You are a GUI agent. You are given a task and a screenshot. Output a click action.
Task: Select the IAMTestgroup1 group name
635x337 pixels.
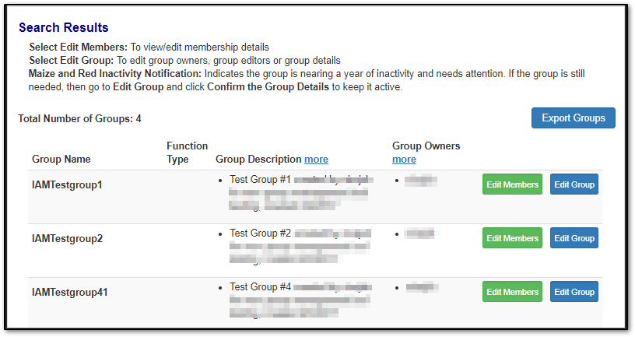coord(67,185)
